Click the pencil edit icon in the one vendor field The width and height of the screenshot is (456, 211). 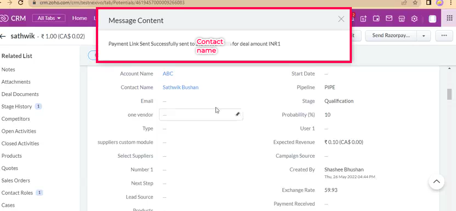pyautogui.click(x=237, y=115)
